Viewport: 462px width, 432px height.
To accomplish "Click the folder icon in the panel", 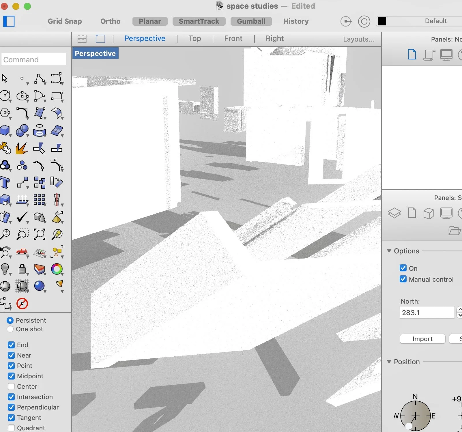I will coord(454,231).
